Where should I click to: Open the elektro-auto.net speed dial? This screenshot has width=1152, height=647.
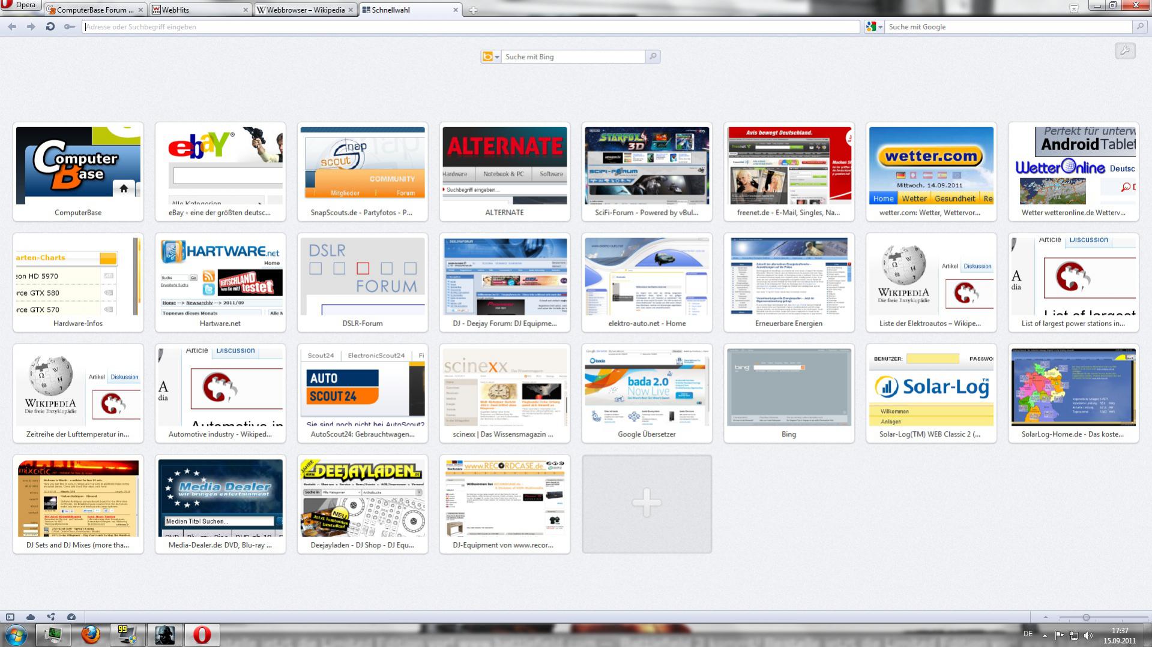(647, 283)
